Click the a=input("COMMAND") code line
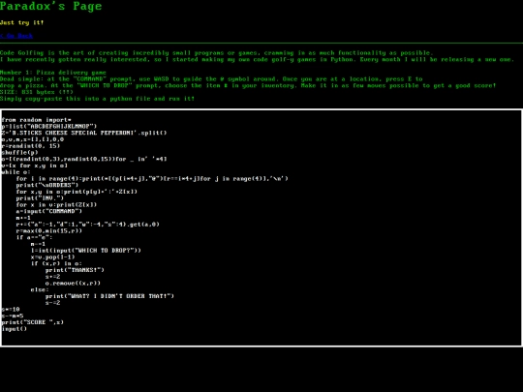 pyautogui.click(x=49, y=211)
